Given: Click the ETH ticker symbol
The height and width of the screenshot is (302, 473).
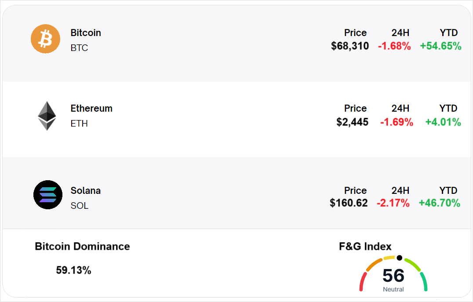Looking at the screenshot, I should pyautogui.click(x=79, y=124).
